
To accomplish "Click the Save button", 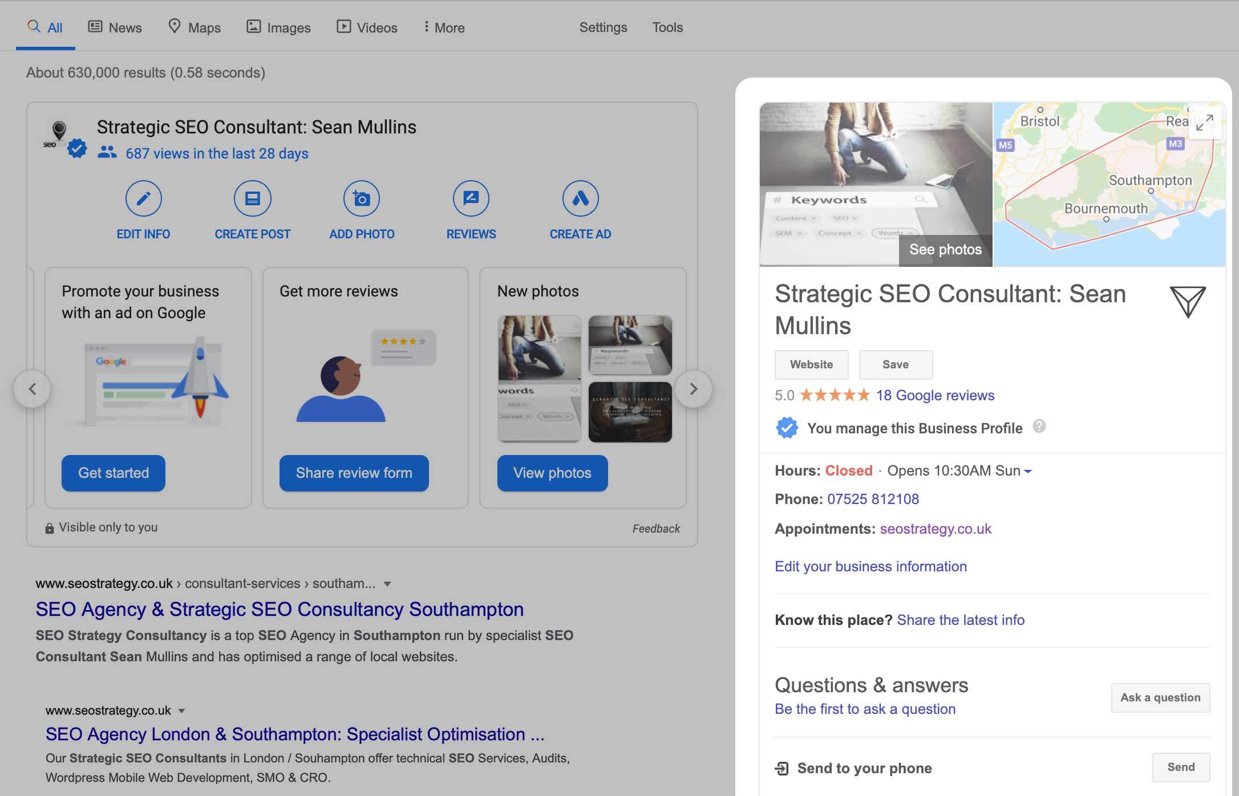I will click(x=896, y=364).
